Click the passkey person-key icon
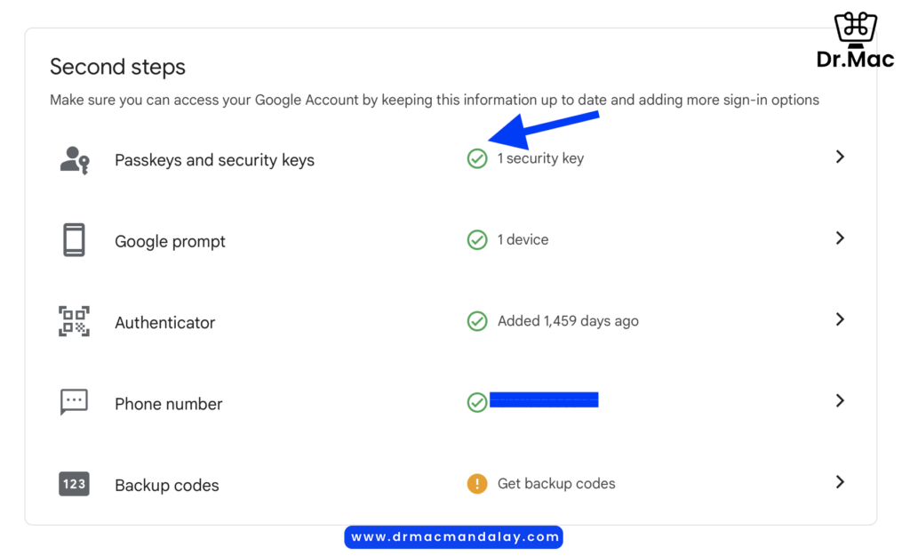910x556 pixels. click(x=75, y=160)
